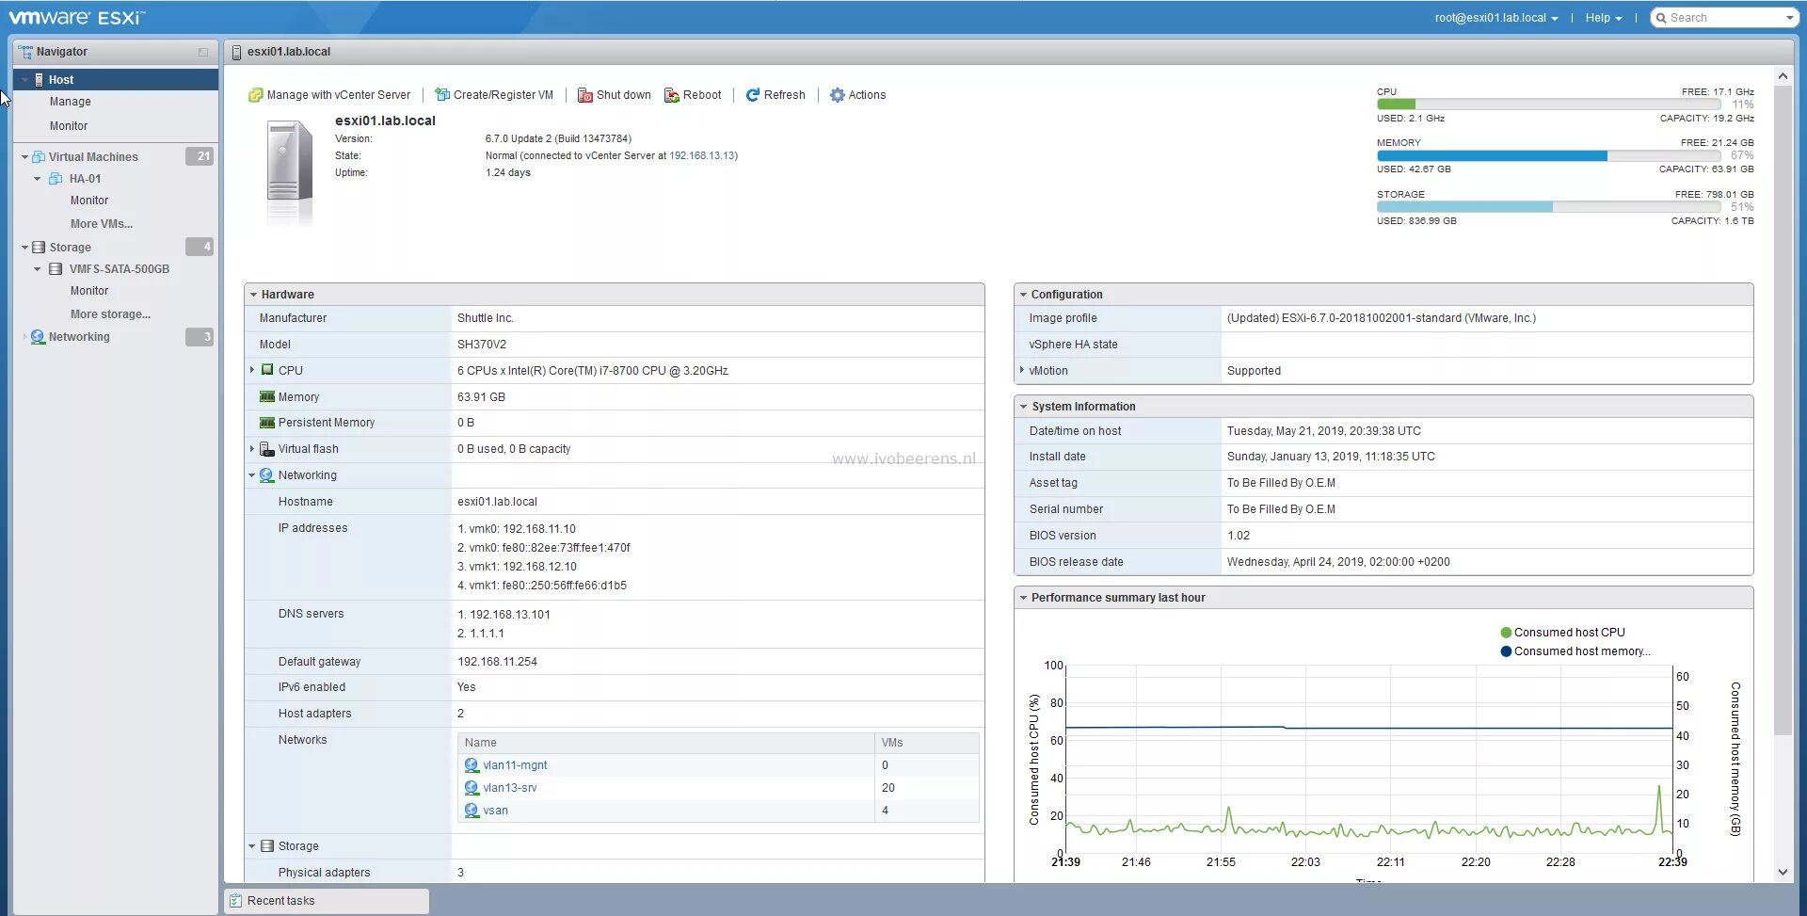Viewport: 1807px width, 916px height.
Task: Expand the Networking tree node in Navigator
Action: pyautogui.click(x=24, y=337)
